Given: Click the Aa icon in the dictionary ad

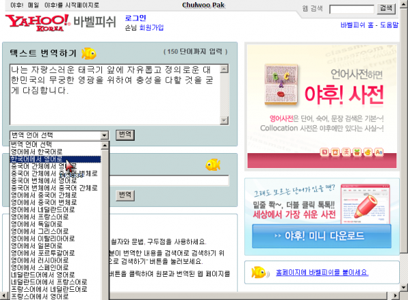Looking at the screenshot, I should pos(379,152).
